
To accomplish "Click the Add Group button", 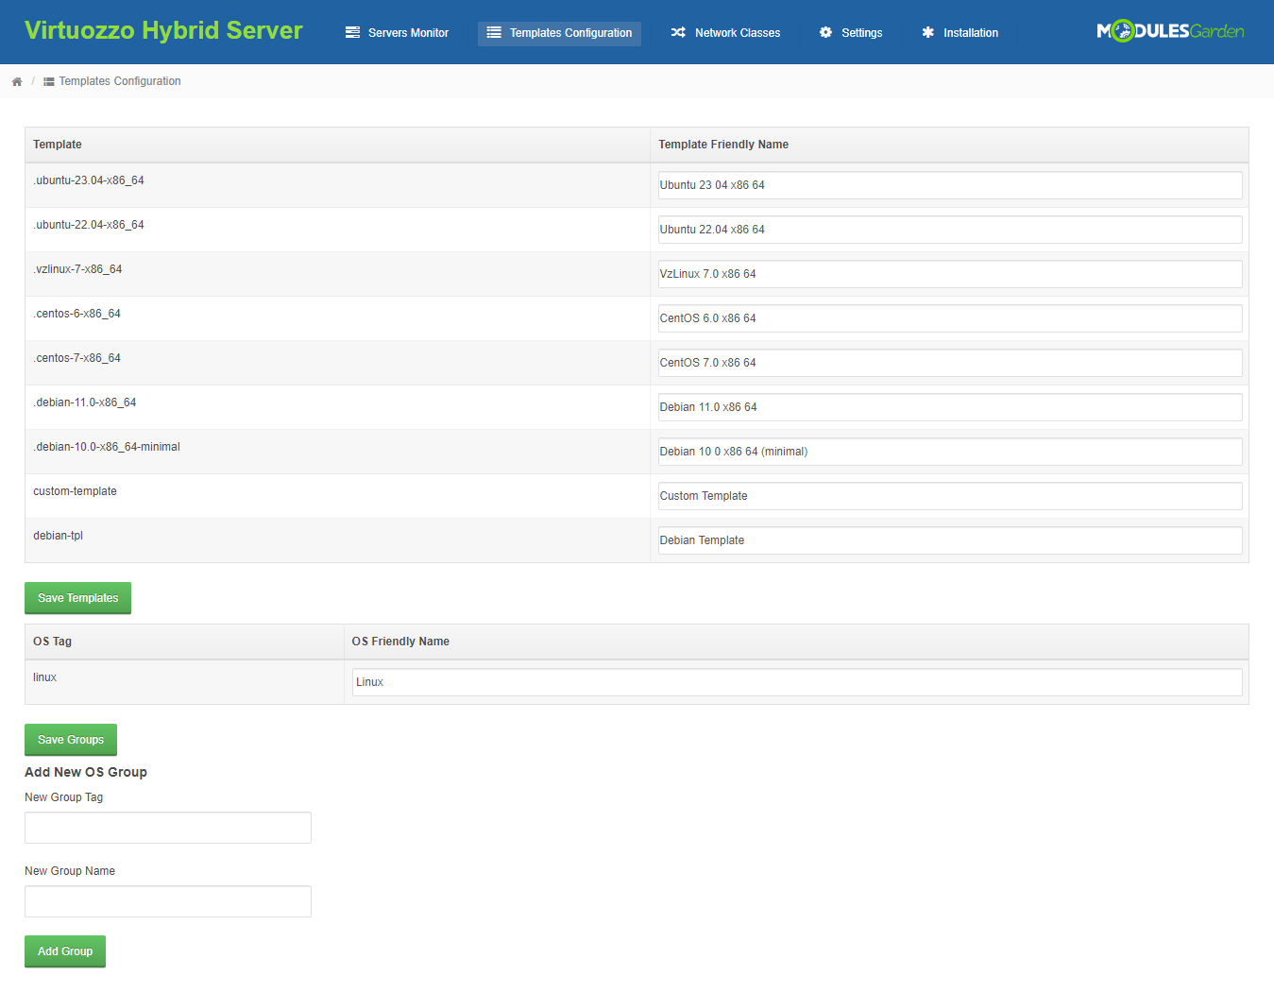I will (64, 951).
